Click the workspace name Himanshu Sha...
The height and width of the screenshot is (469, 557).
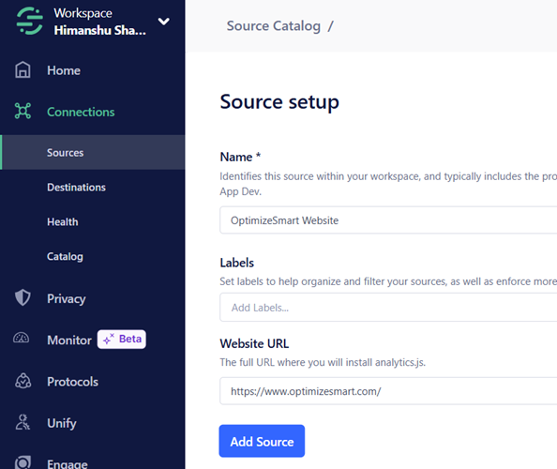[x=99, y=31]
